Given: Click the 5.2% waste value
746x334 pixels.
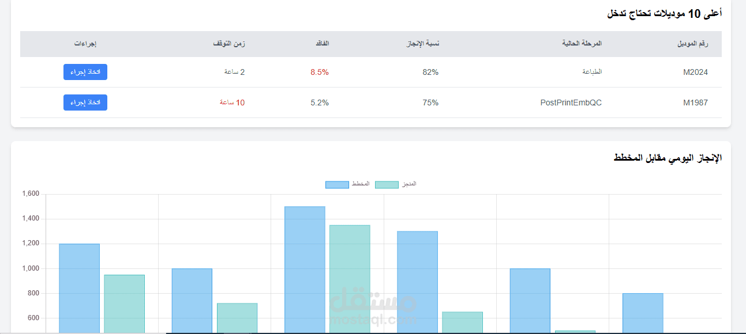Looking at the screenshot, I should click(x=320, y=103).
